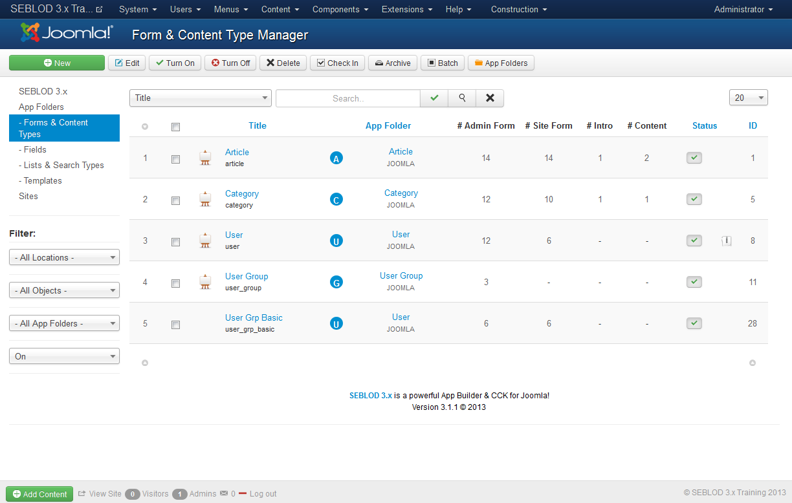Open the Archive toolbar action
The image size is (792, 503).
click(392, 63)
